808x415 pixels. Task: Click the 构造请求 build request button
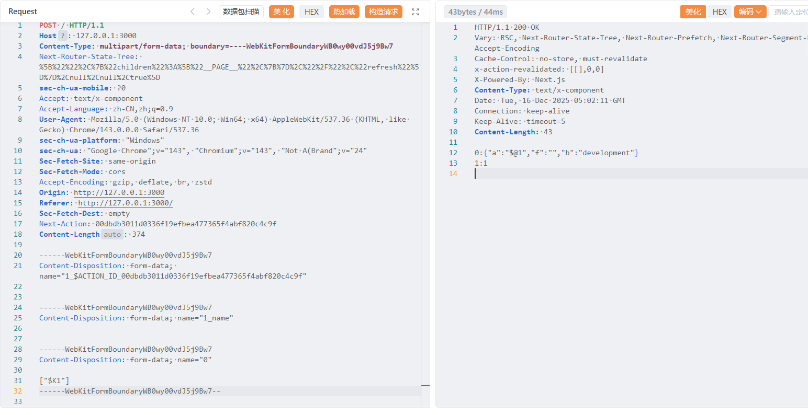384,11
